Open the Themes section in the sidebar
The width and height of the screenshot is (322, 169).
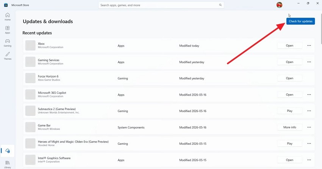click(8, 56)
